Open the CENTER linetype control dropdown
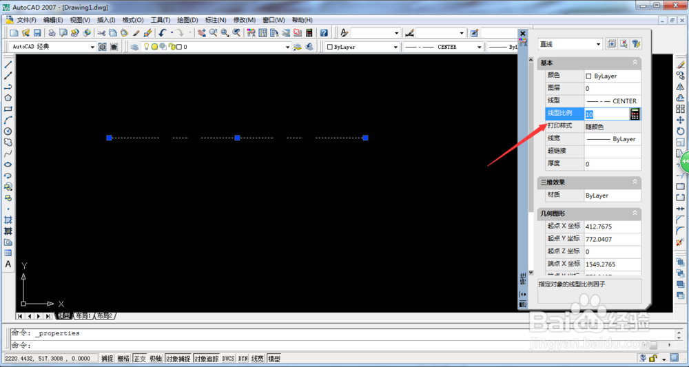 (x=479, y=47)
